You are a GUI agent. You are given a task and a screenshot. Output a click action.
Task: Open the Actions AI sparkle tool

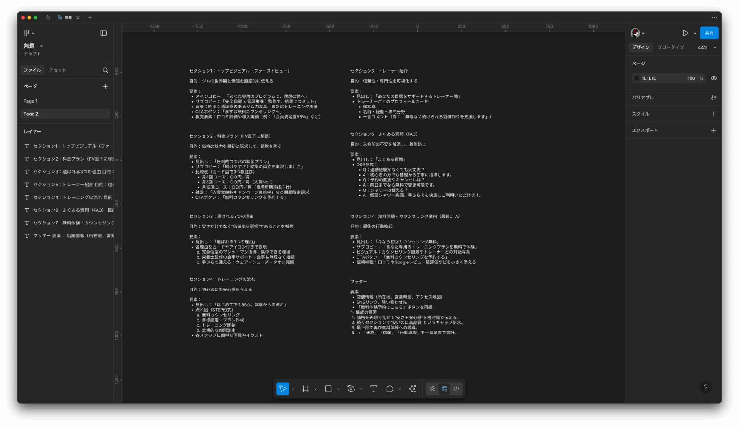[x=412, y=389]
